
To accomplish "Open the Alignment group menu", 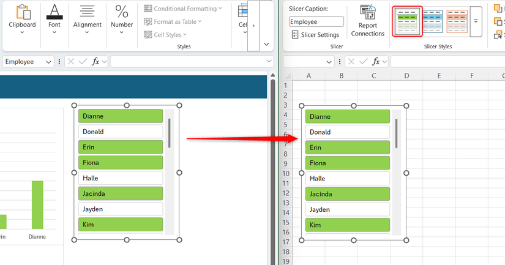I will (x=87, y=20).
